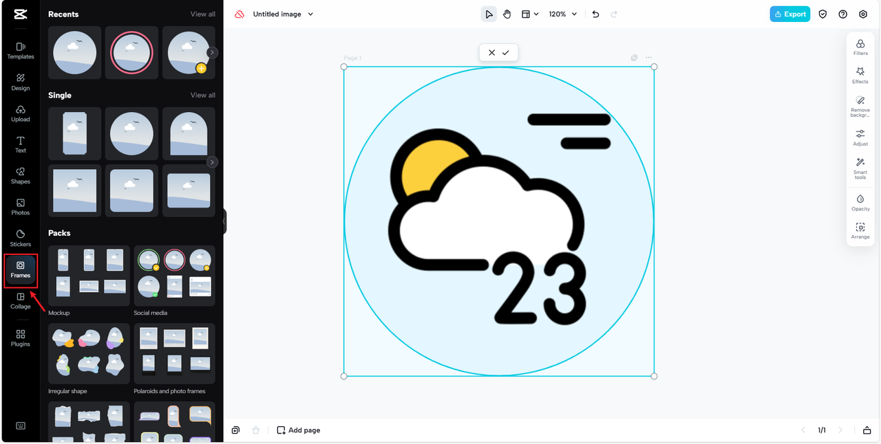Open the Irregular shape pack
This screenshot has width=881, height=444.
point(89,354)
